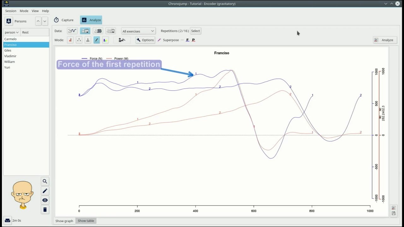Select neuromuscular profile colored bars mode
The image size is (404, 227).
tap(105, 40)
